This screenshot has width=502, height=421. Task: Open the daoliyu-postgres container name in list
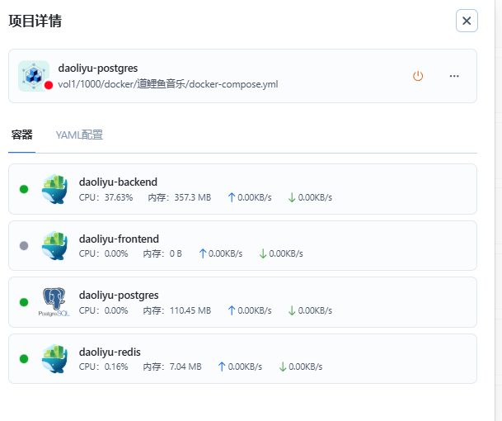tap(119, 296)
